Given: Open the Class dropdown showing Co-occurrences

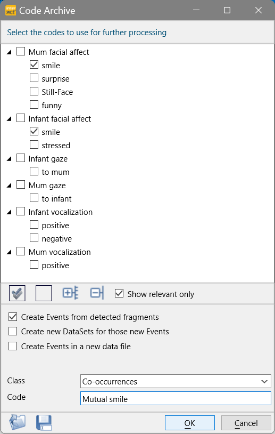Looking at the screenshot, I should [x=176, y=381].
